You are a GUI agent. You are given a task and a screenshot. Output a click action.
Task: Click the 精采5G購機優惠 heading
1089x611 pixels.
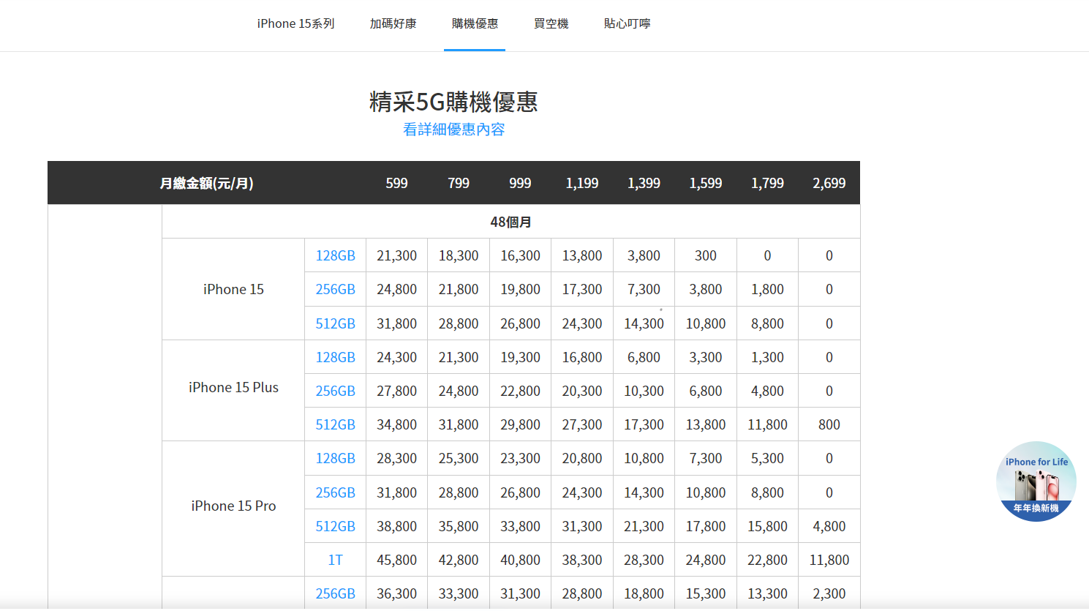click(453, 102)
